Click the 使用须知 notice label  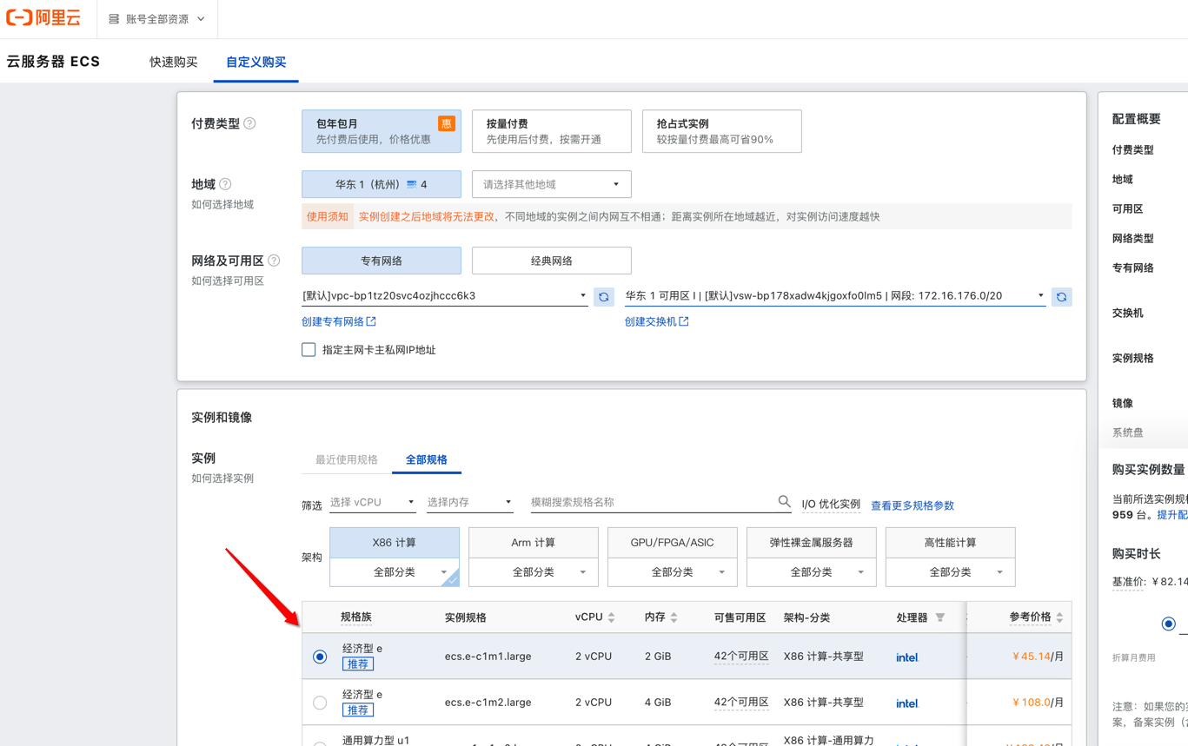coord(327,216)
